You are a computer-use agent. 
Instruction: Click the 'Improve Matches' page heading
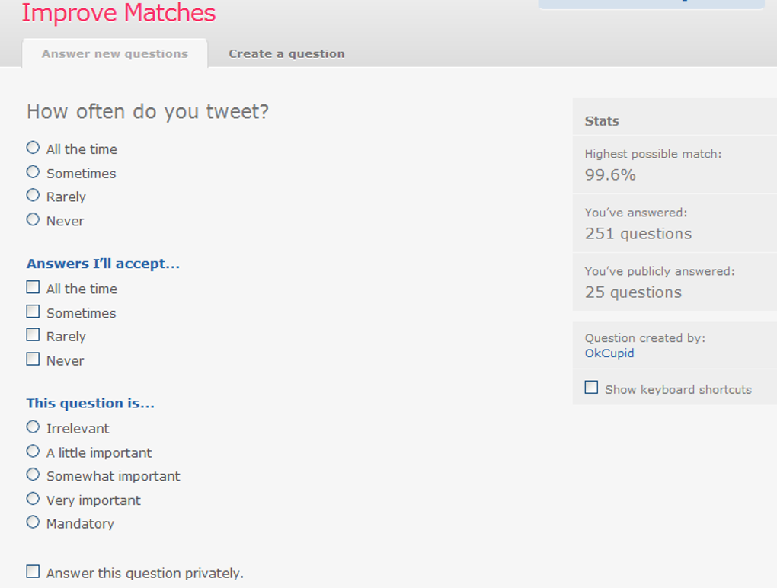click(x=119, y=13)
